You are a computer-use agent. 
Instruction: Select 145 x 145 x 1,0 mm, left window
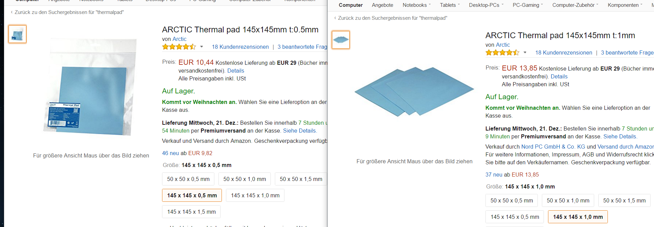pyautogui.click(x=255, y=195)
